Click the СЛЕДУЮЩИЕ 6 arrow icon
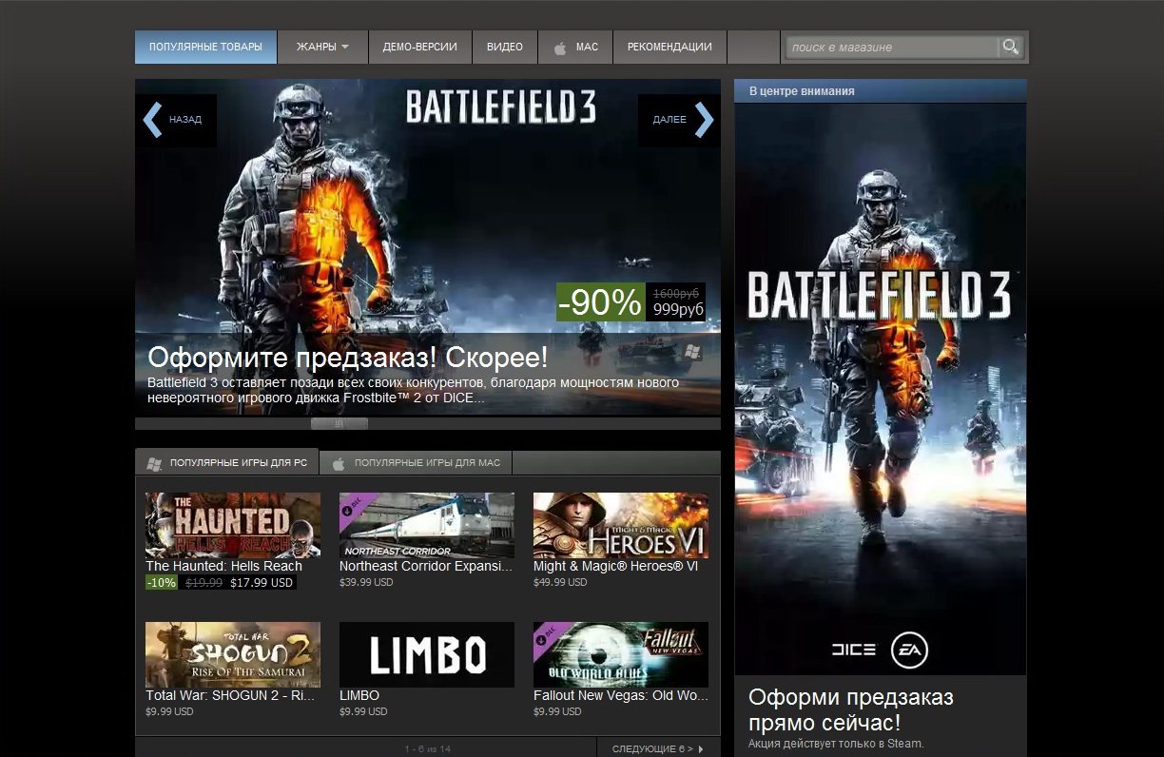Viewport: 1164px width, 757px height. pos(701,749)
